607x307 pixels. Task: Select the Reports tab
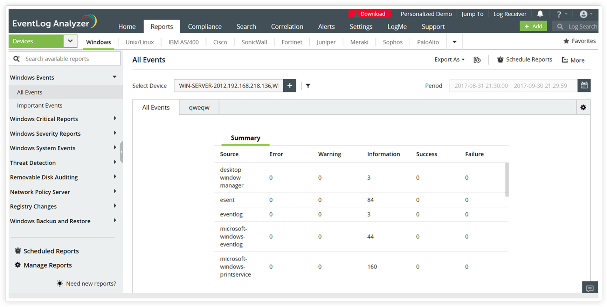pos(162,27)
